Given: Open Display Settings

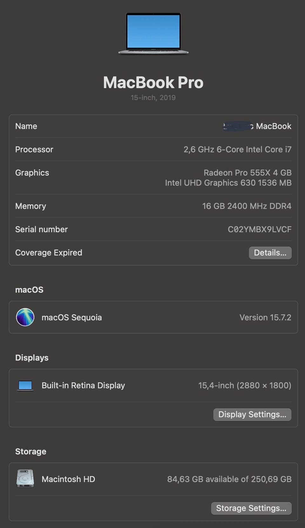Looking at the screenshot, I should 252,414.
